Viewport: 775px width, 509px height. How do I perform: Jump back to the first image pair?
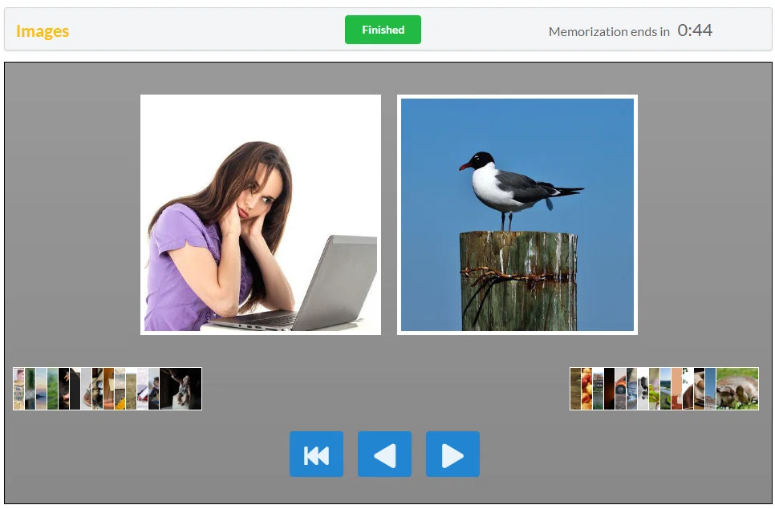click(316, 454)
